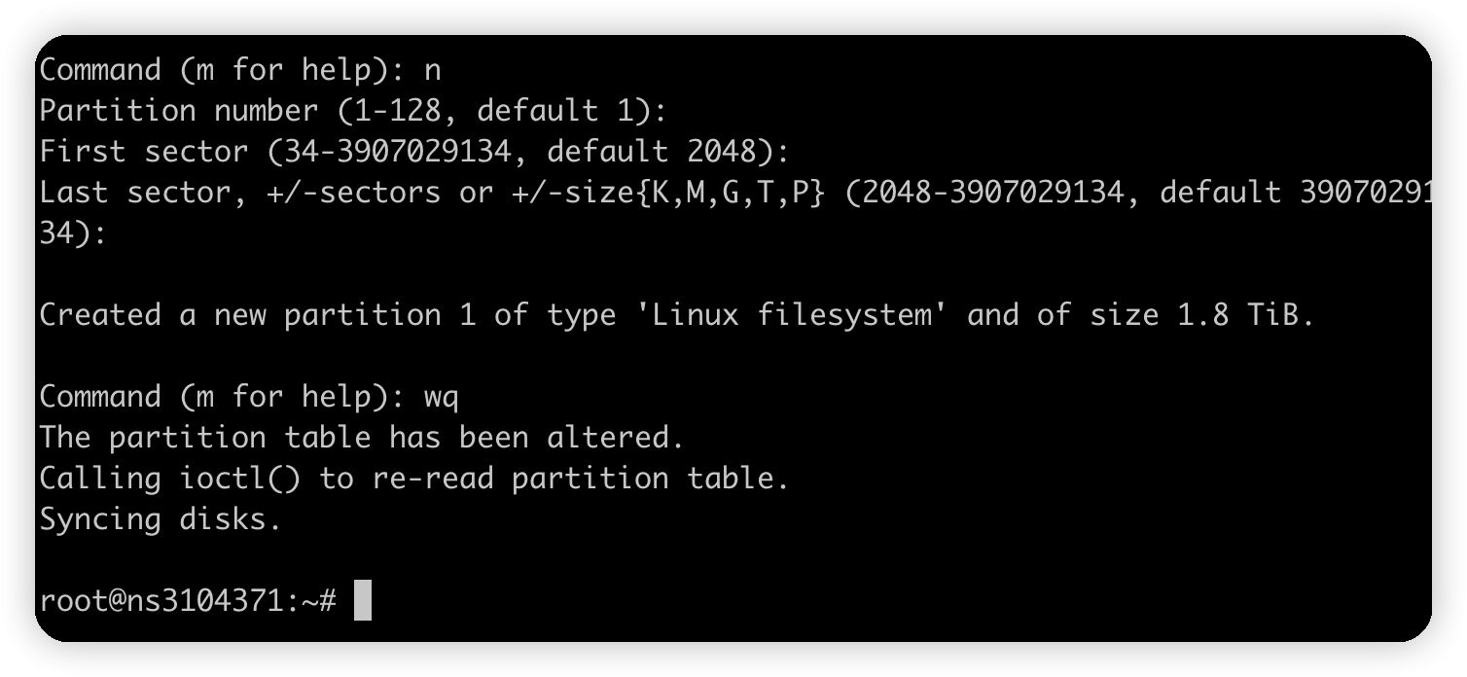
Task: Click the 'Syncing disks.' line
Action: coord(160,519)
